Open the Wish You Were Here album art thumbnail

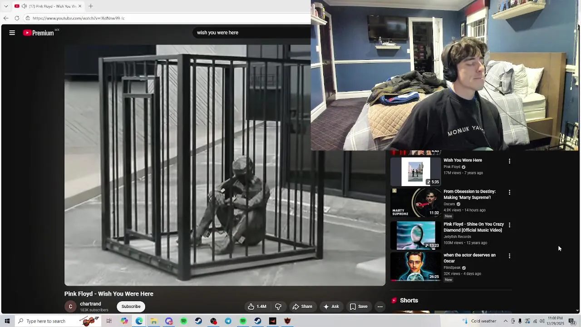416,172
